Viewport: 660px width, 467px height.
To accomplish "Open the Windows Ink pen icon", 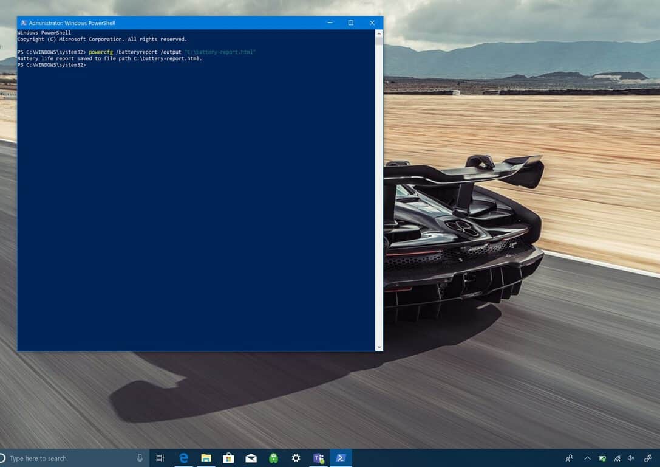I will [648, 458].
